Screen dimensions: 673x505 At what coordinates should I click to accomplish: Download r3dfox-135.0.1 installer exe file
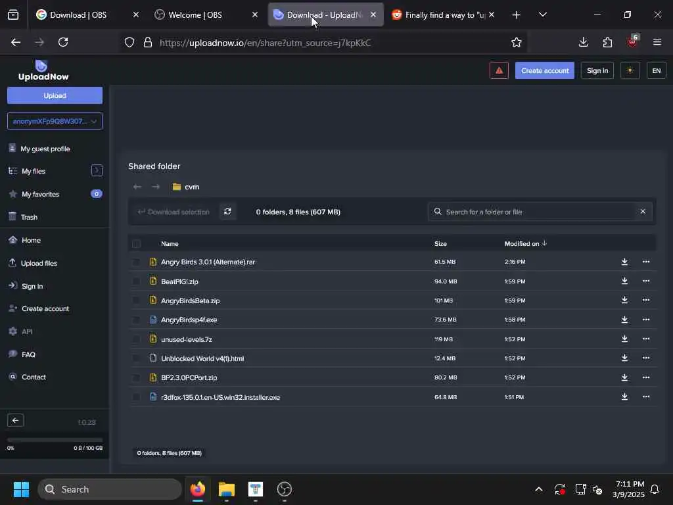pos(624,397)
